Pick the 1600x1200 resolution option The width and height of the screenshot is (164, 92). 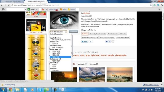[56, 51]
